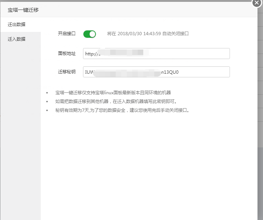263x220 pixels.
Task: Click the 迁移秘钥 label
Action: pos(67,72)
